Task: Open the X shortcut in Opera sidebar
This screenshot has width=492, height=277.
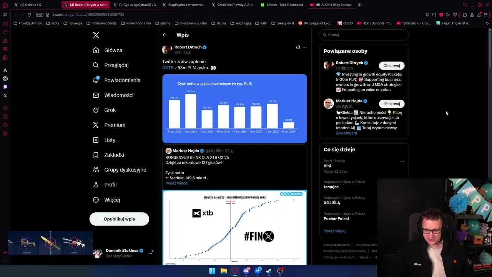Action: coord(5,95)
